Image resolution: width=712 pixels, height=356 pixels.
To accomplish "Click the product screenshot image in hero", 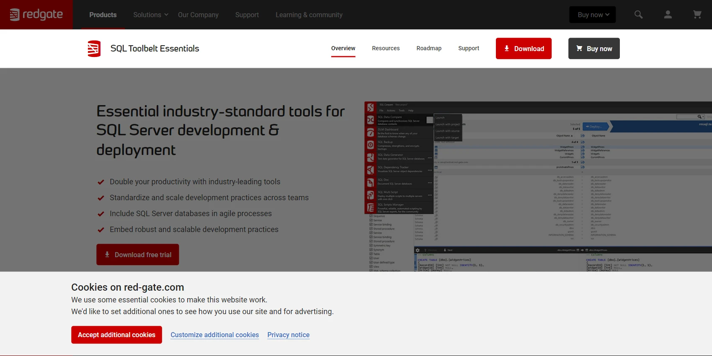I will tap(538, 186).
